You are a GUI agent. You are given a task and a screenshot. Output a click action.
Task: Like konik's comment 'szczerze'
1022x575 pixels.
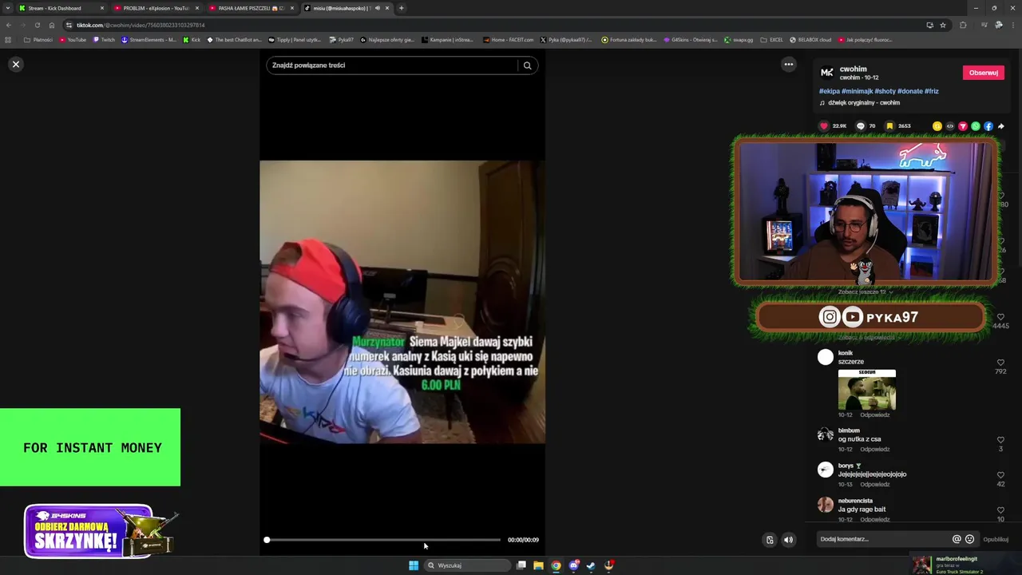tap(1000, 363)
